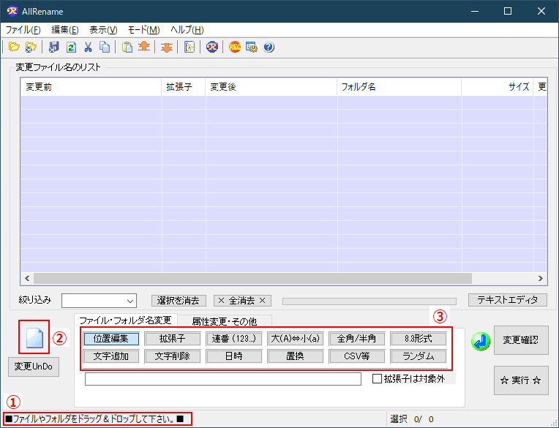Click the 選択を消去 button
Viewport: 559px width, 428px height.
[179, 301]
